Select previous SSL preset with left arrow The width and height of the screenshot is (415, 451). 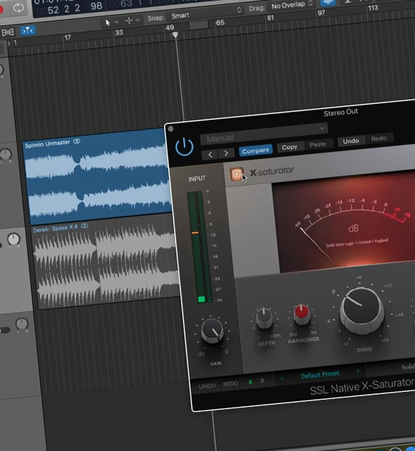pyautogui.click(x=281, y=379)
